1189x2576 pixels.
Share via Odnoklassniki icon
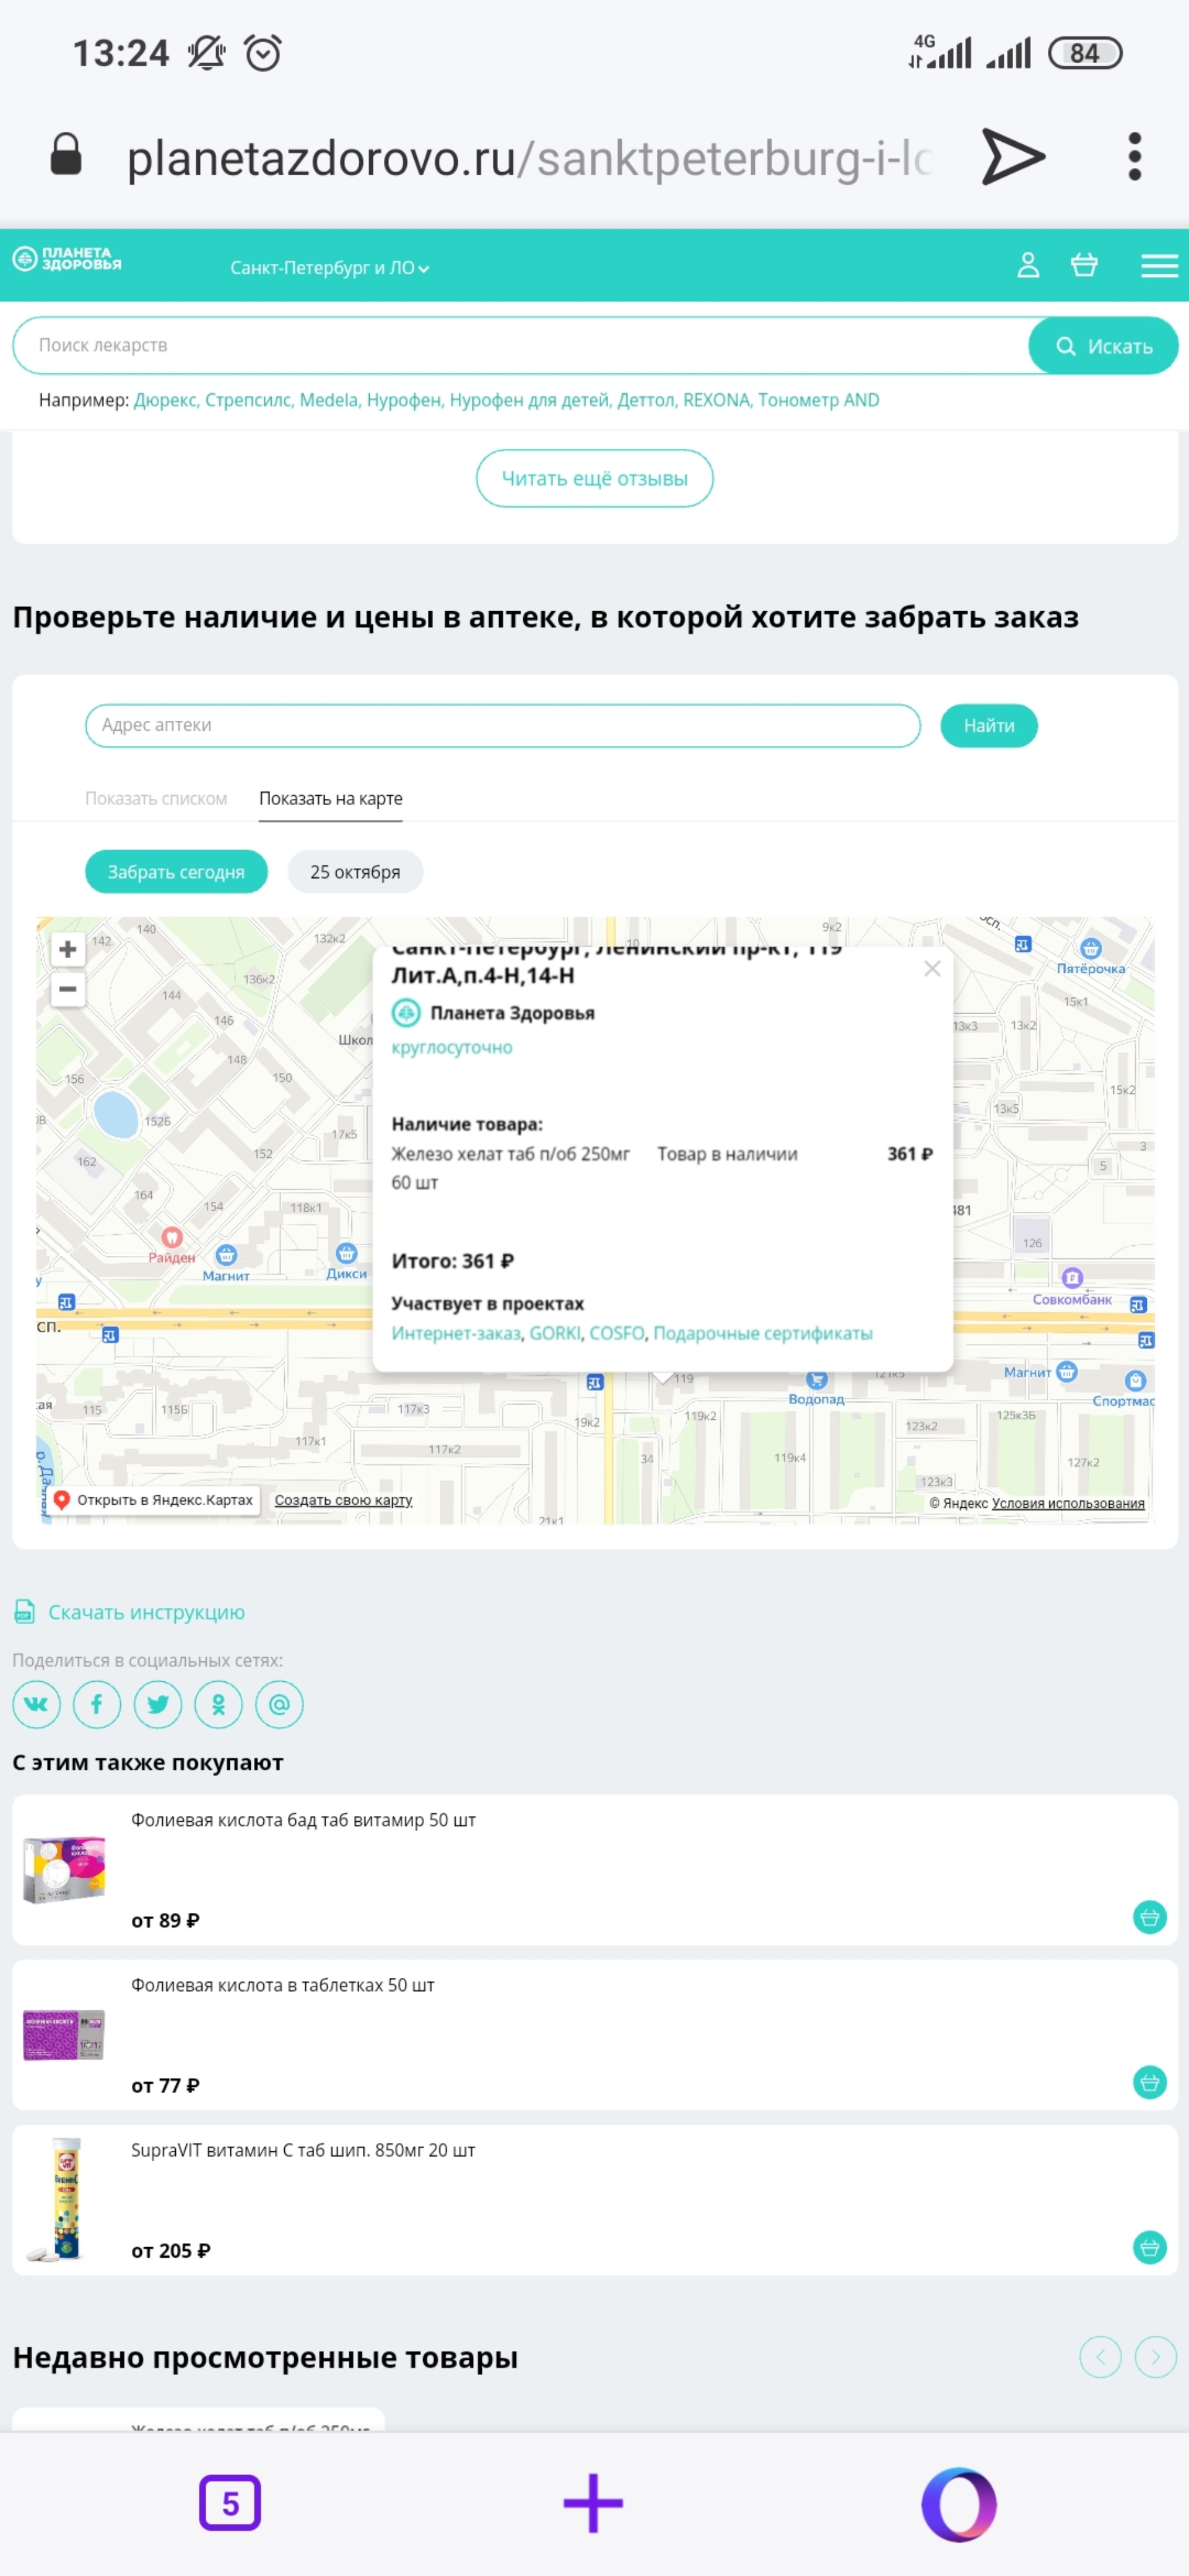pos(219,1704)
